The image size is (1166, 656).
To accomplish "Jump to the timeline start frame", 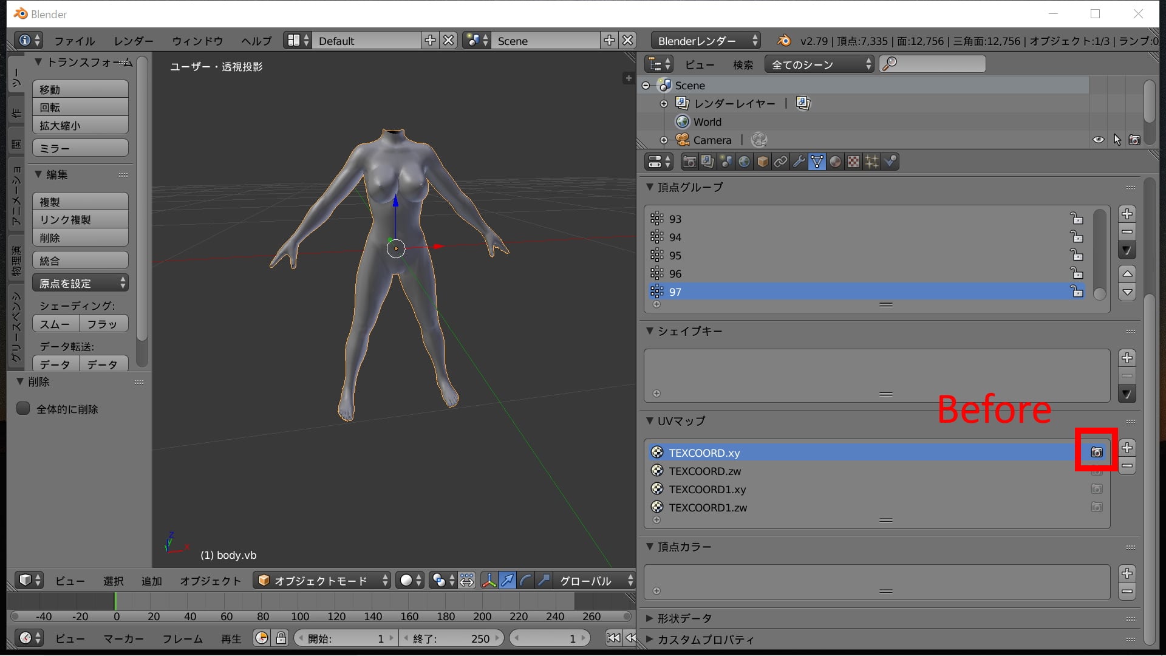I will 613,638.
